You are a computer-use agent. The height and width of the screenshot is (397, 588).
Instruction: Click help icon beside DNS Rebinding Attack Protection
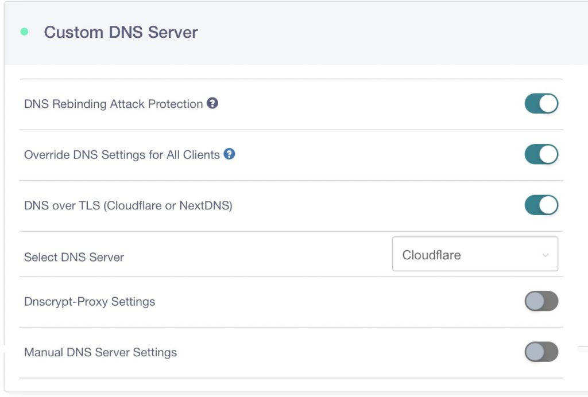click(x=212, y=104)
